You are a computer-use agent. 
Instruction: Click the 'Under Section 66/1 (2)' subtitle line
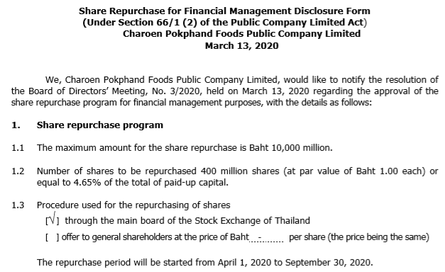tap(224, 23)
